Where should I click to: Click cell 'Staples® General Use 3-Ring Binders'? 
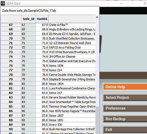tap(72, 79)
